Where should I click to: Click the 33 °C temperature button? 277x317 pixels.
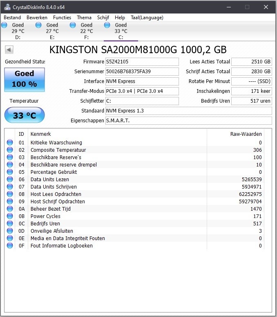coord(25,115)
